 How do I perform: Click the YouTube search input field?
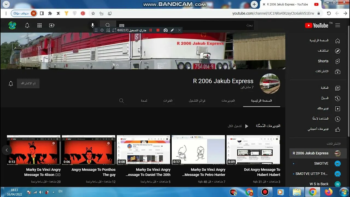(185, 25)
